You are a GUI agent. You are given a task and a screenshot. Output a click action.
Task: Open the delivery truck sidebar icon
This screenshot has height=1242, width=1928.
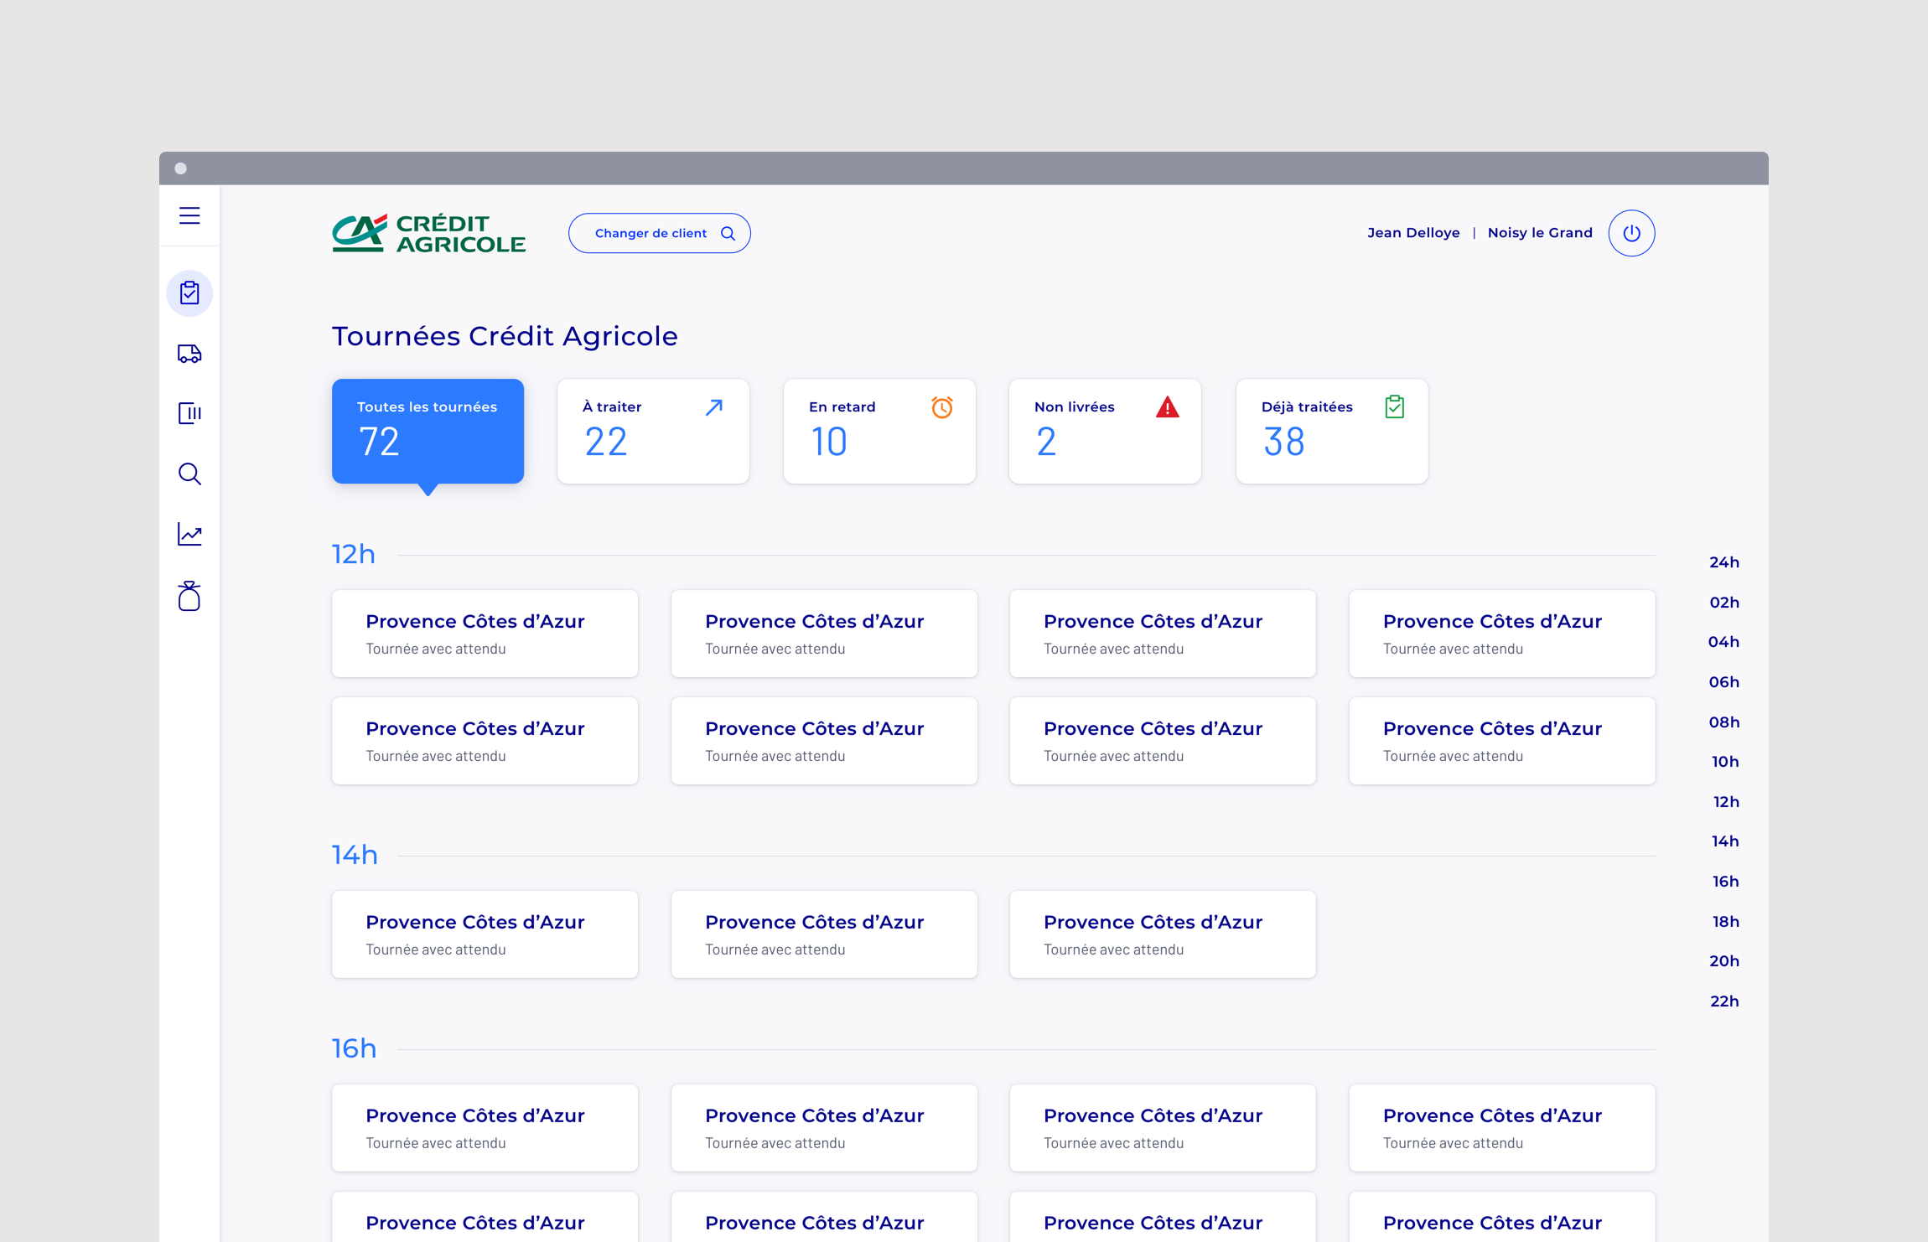coord(189,354)
